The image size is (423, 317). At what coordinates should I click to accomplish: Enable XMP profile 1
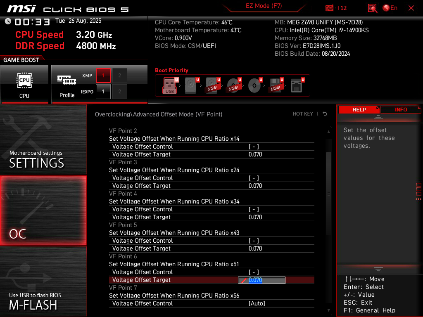click(103, 76)
